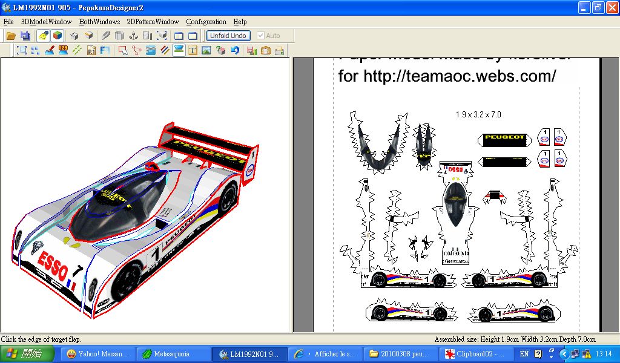The image size is (620, 363).
Task: Select the cockpit canopy piece in pattern center
Action: click(x=455, y=204)
